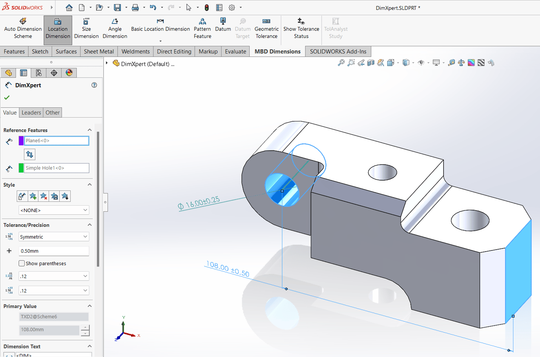Open DimXpert help via question mark
This screenshot has width=540, height=357.
(94, 85)
